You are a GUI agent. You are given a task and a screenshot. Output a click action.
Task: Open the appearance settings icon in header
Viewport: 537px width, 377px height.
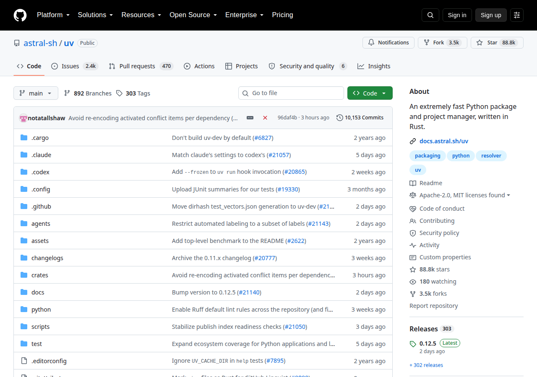pyautogui.click(x=517, y=15)
